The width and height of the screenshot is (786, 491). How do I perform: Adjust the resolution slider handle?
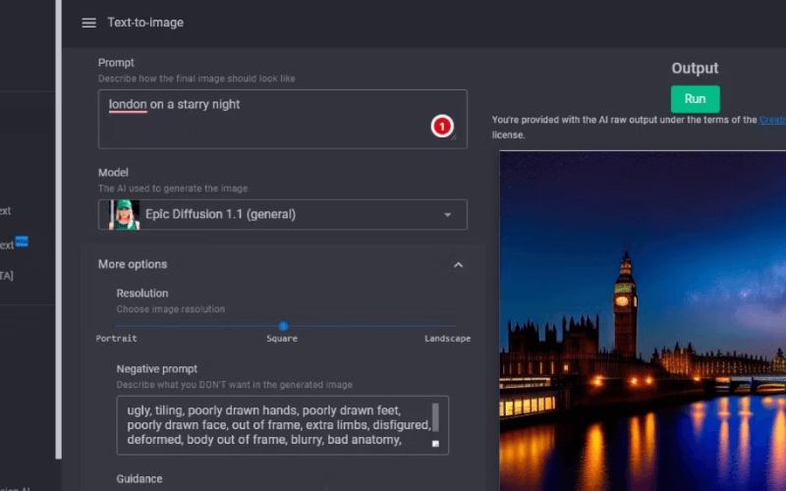point(283,326)
